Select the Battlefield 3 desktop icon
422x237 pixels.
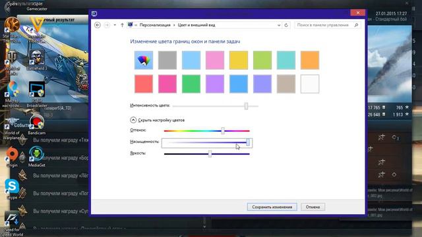pos(37,60)
